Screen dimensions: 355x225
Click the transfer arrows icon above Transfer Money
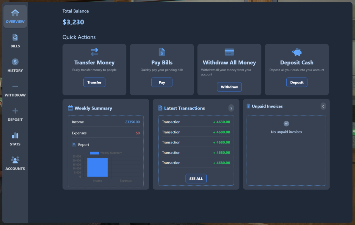[94, 52]
